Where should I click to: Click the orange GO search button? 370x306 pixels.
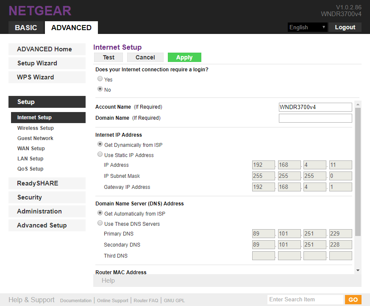353,300
